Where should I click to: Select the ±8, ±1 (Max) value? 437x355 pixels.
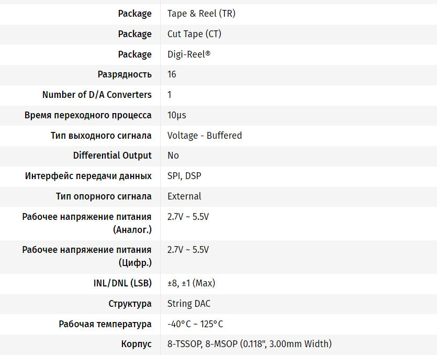coord(191,283)
